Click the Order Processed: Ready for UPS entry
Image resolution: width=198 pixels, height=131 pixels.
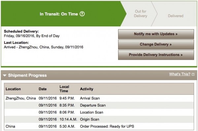pyautogui.click(x=107, y=126)
